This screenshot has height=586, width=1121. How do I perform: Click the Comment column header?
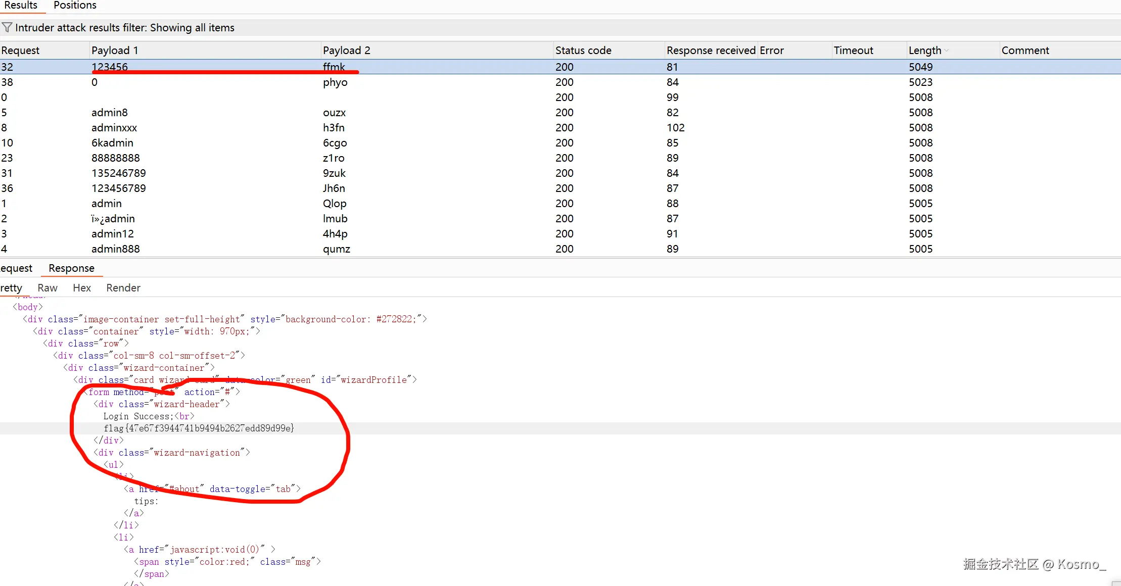1025,51
